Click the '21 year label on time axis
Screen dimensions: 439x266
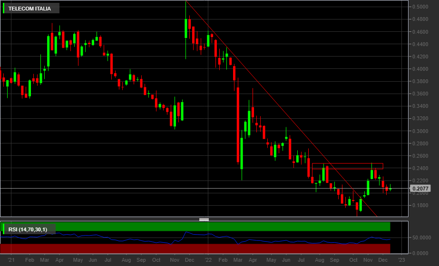[11, 260]
